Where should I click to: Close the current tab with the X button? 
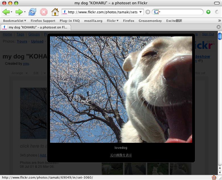[x=218, y=27]
